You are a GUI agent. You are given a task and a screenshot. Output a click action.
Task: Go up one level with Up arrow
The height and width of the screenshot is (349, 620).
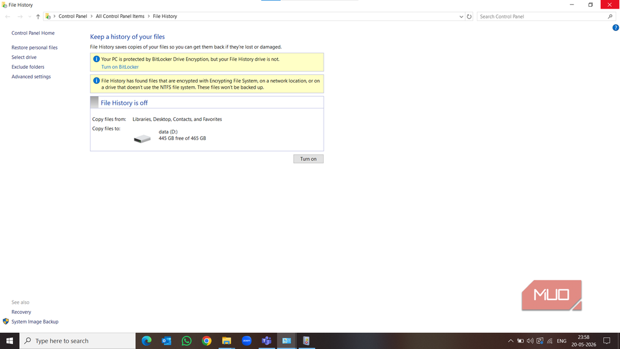click(38, 17)
